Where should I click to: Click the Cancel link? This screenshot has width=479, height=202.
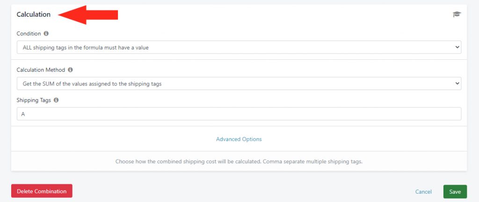pos(423,192)
